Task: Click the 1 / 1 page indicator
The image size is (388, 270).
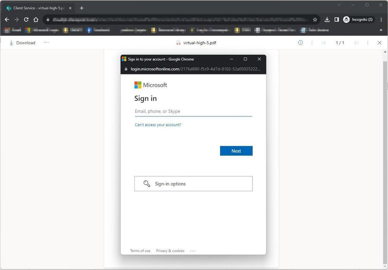Action: (x=340, y=43)
